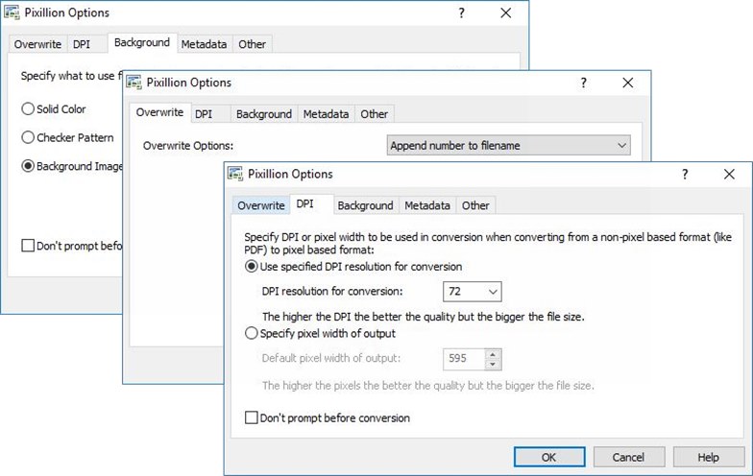Select Overwrite tab in middle window
The image size is (753, 476).
pos(159,112)
